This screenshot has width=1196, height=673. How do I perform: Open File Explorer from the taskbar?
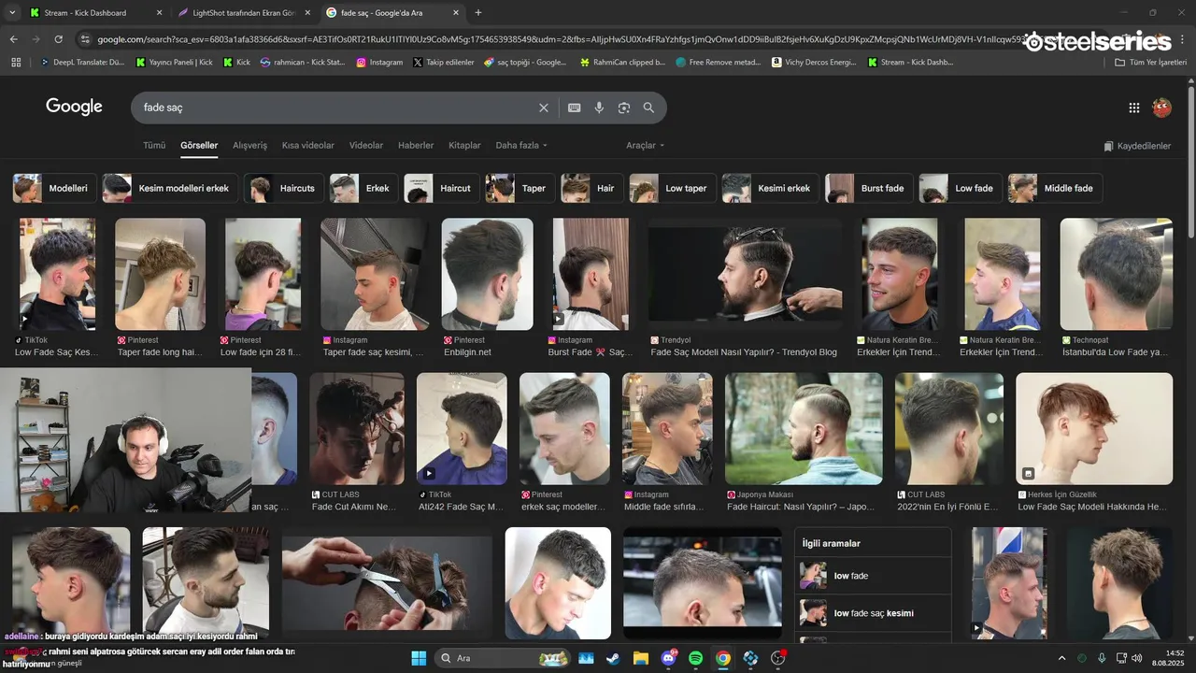pos(641,658)
